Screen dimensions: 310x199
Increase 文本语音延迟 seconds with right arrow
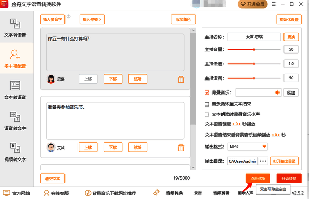click(x=240, y=124)
